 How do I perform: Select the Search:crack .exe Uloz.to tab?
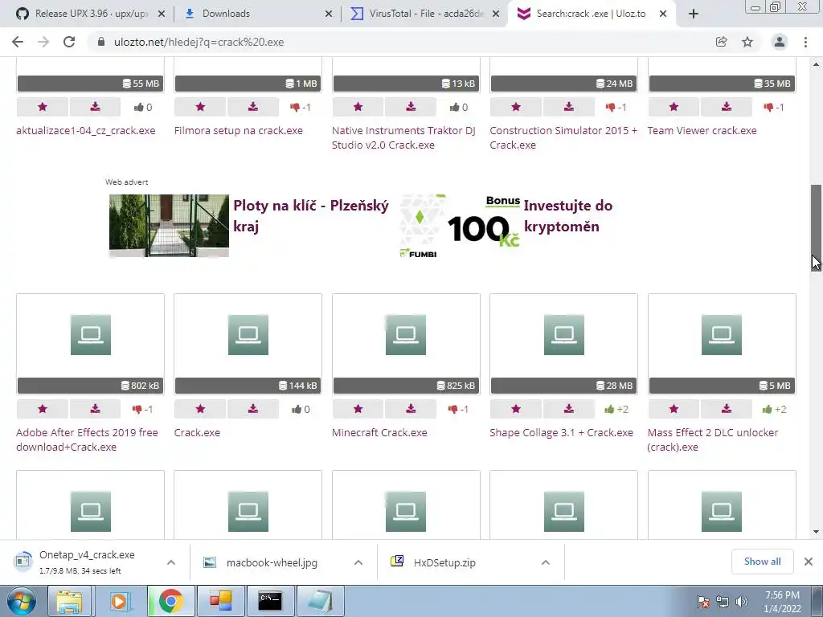(x=592, y=14)
